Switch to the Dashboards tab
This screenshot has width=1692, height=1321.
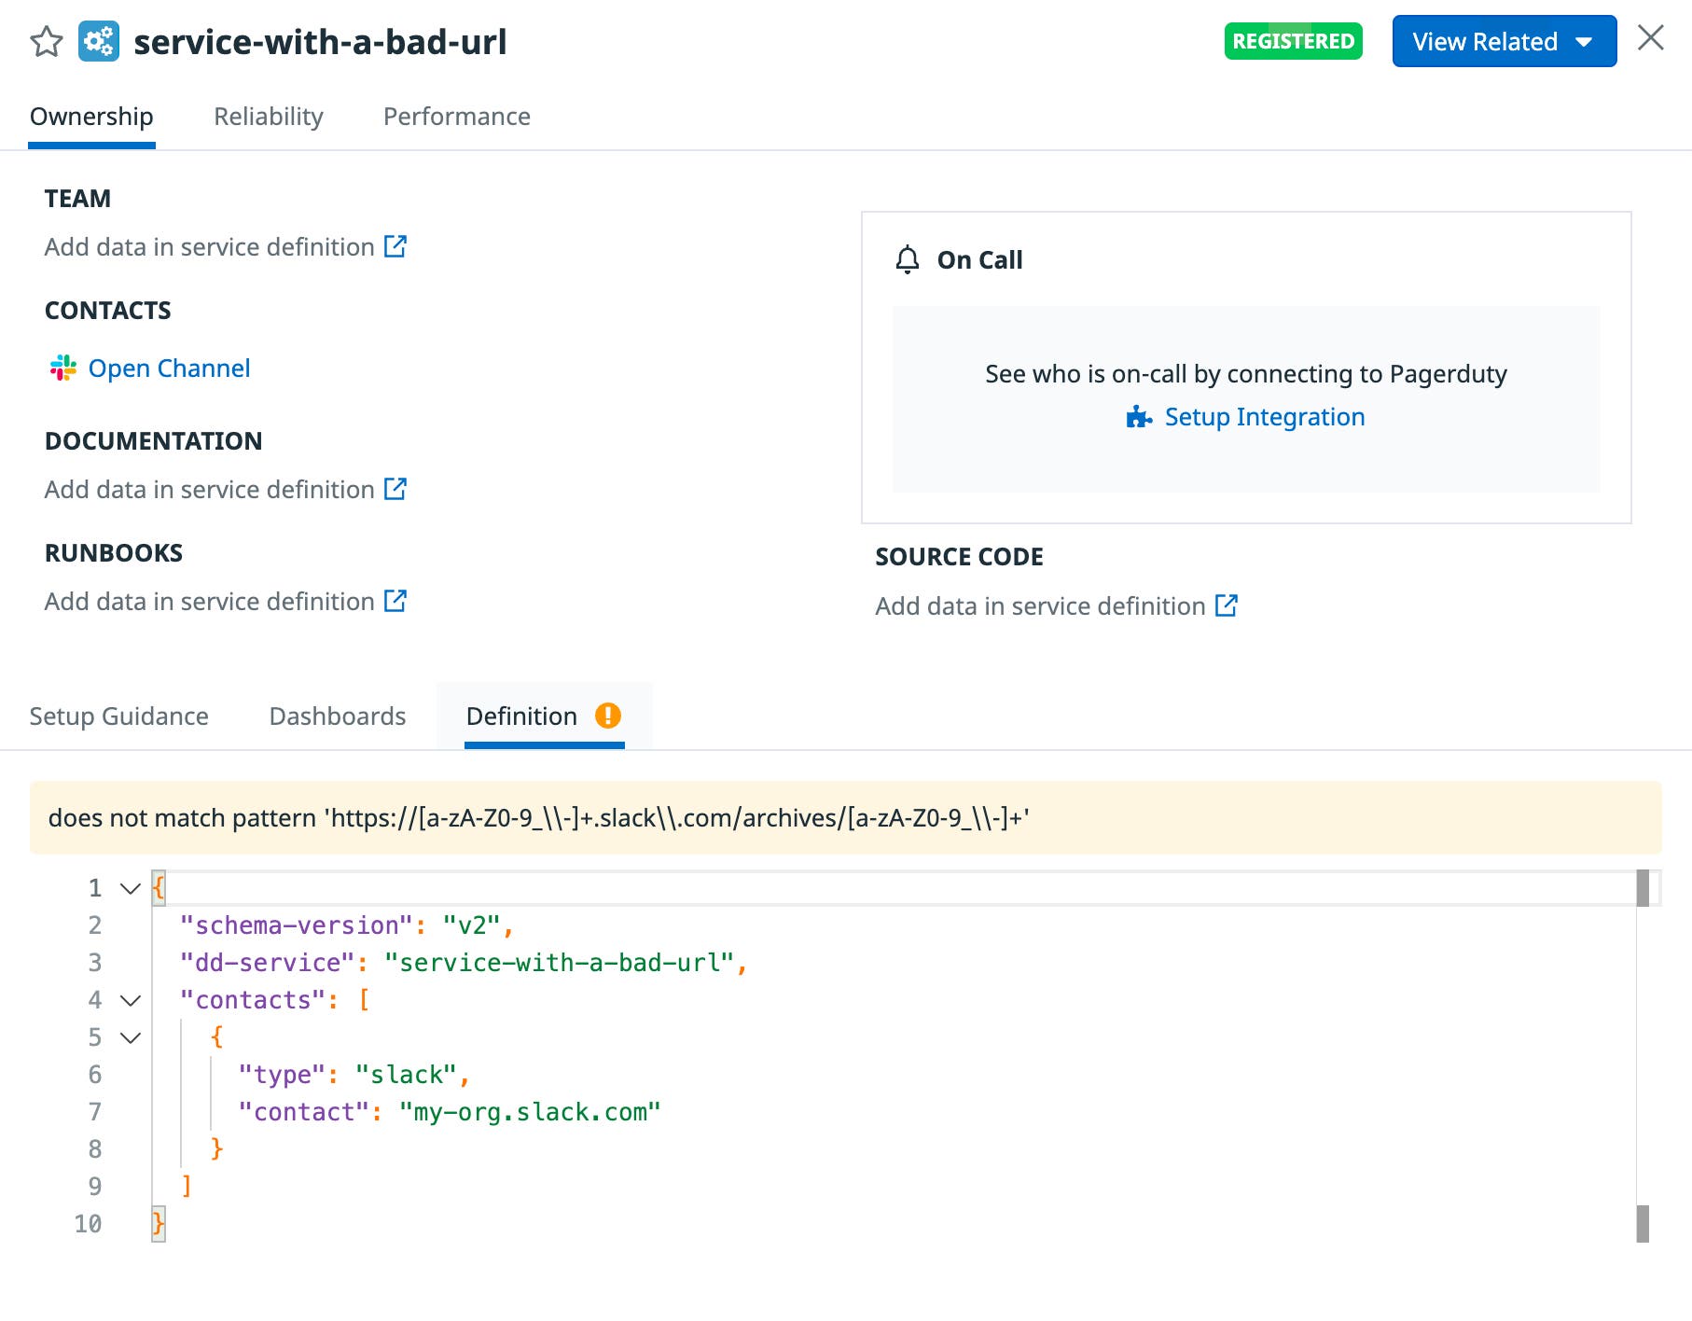337,716
